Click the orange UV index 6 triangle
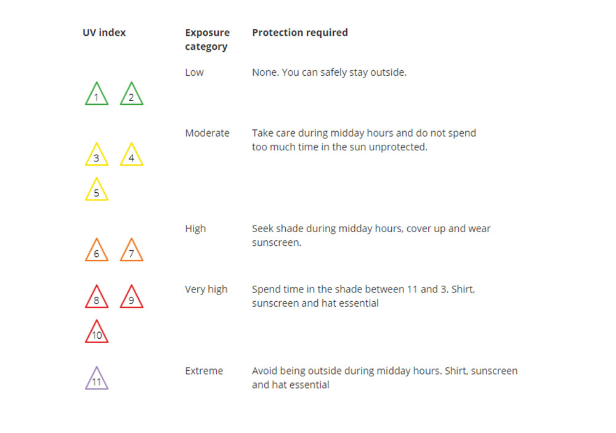This screenshot has height=433, width=616. pyautogui.click(x=97, y=250)
